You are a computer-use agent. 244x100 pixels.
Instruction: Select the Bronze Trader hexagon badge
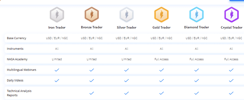coord(92,15)
